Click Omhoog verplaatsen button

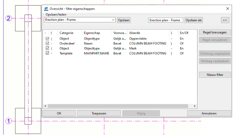pos(215,53)
